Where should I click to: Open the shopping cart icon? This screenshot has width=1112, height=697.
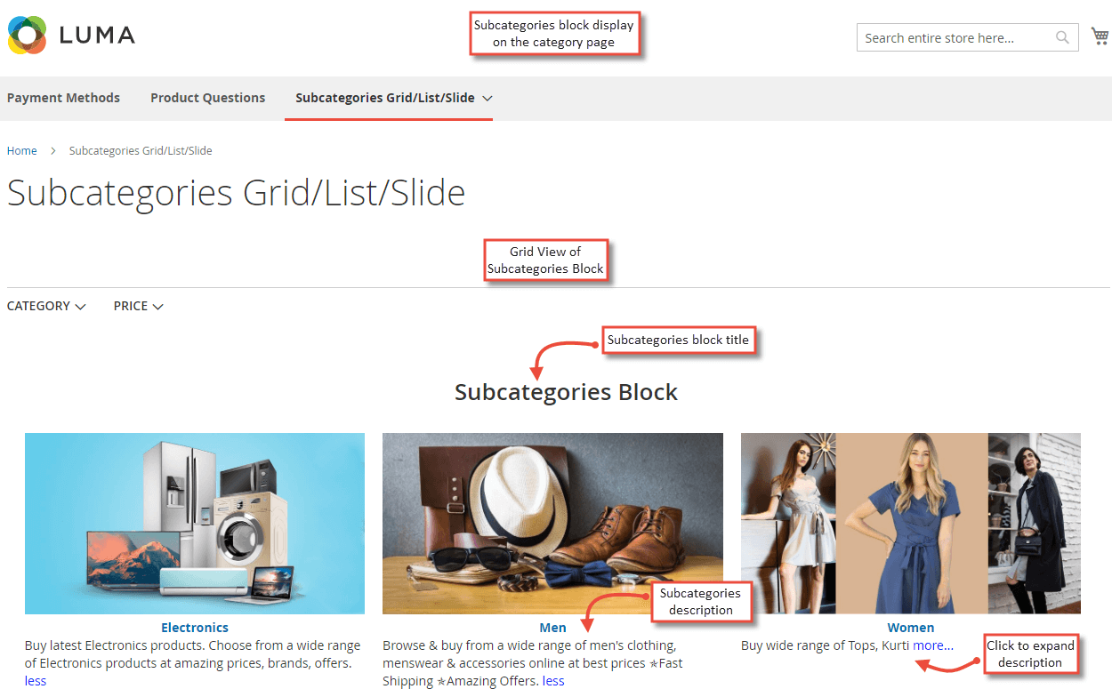pyautogui.click(x=1100, y=36)
